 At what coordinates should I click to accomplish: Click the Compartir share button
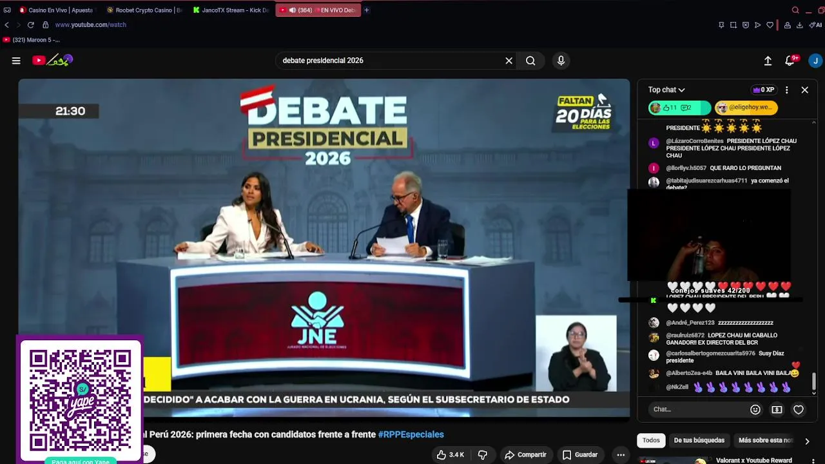(525, 455)
